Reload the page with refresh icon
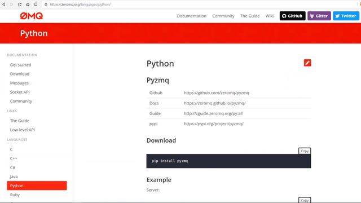This screenshot has height=203, width=361. 20,5
